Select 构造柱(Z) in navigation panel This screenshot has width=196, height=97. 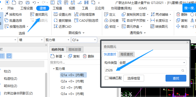click(10, 79)
